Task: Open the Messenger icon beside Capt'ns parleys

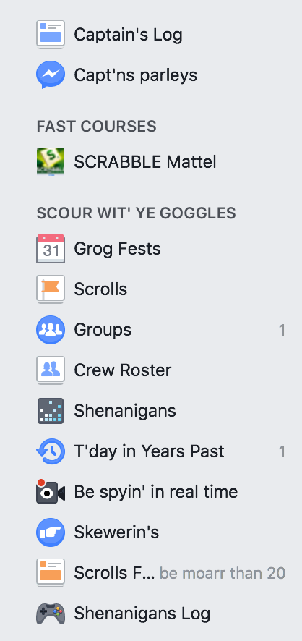Action: tap(50, 75)
